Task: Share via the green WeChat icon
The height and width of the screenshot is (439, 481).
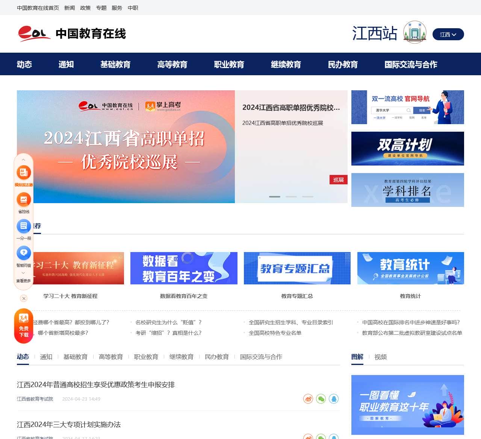Action: pos(321,399)
